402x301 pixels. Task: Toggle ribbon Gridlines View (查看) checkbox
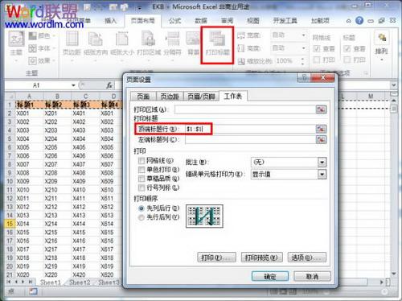317,48
